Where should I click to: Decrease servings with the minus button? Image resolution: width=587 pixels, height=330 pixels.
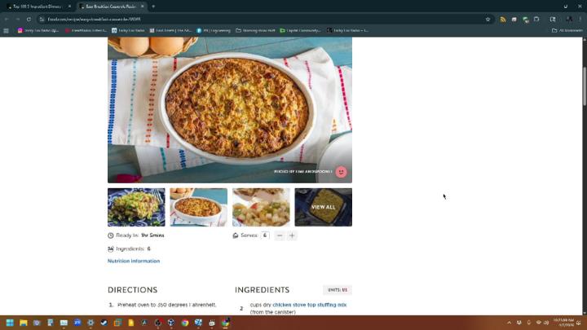coord(280,235)
